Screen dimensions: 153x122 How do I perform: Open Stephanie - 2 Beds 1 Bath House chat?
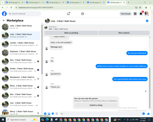(x=21, y=53)
